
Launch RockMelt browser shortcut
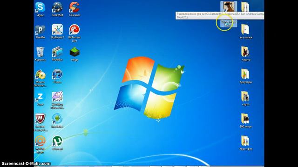pyautogui.click(x=57, y=7)
